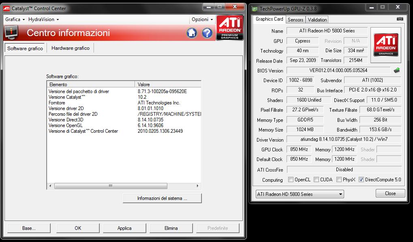Select the Versione di Catalyst Control Center row
Viewport: 413px width, 242px height.
124,131
